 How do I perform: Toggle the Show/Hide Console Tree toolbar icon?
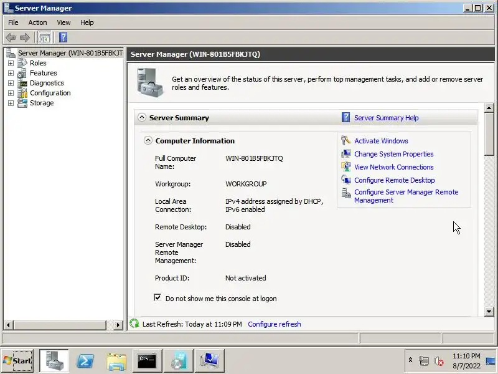pyautogui.click(x=44, y=37)
